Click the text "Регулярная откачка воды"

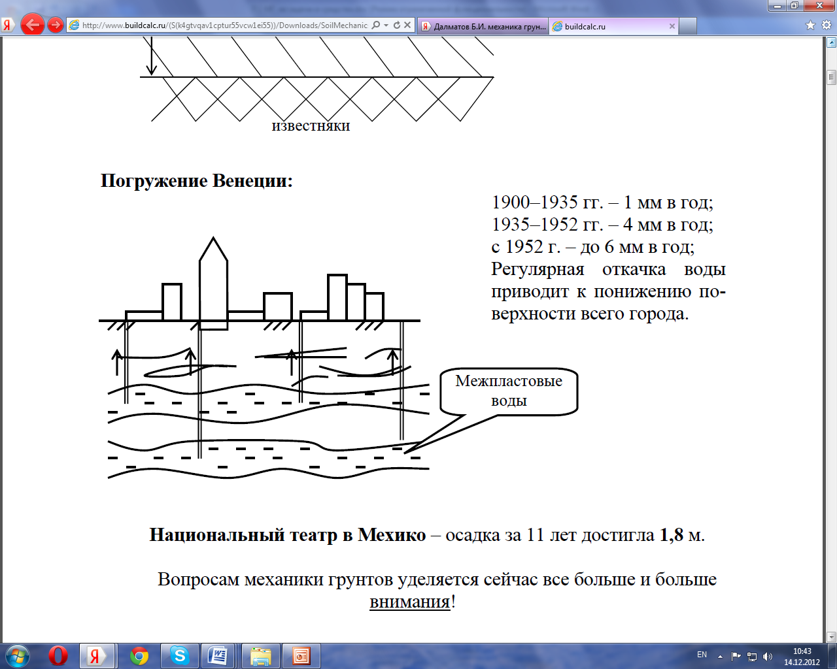coord(608,269)
